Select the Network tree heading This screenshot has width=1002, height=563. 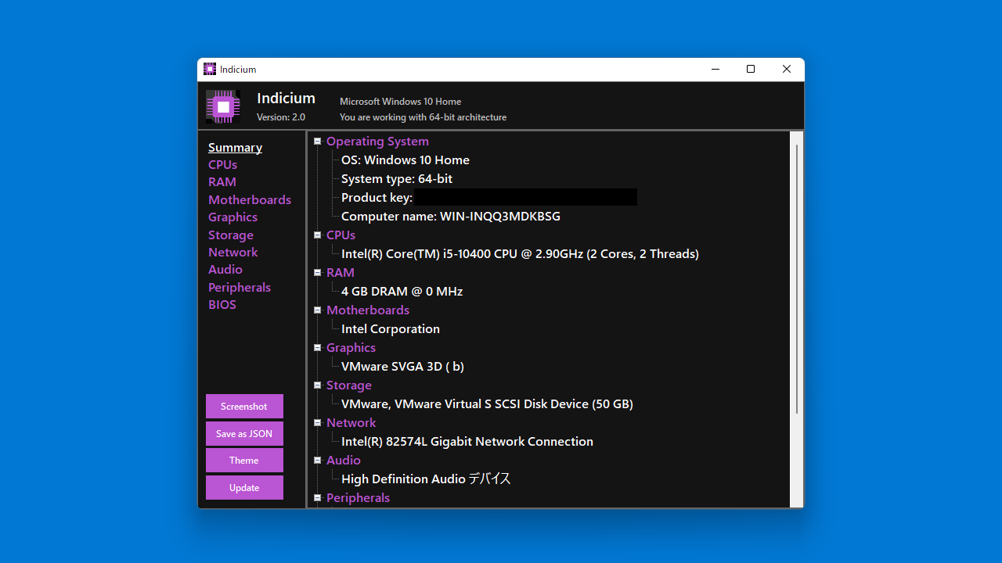click(x=351, y=423)
